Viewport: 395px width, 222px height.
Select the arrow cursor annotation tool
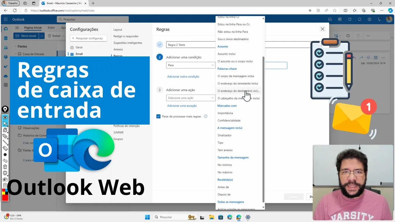pyautogui.click(x=5, y=124)
